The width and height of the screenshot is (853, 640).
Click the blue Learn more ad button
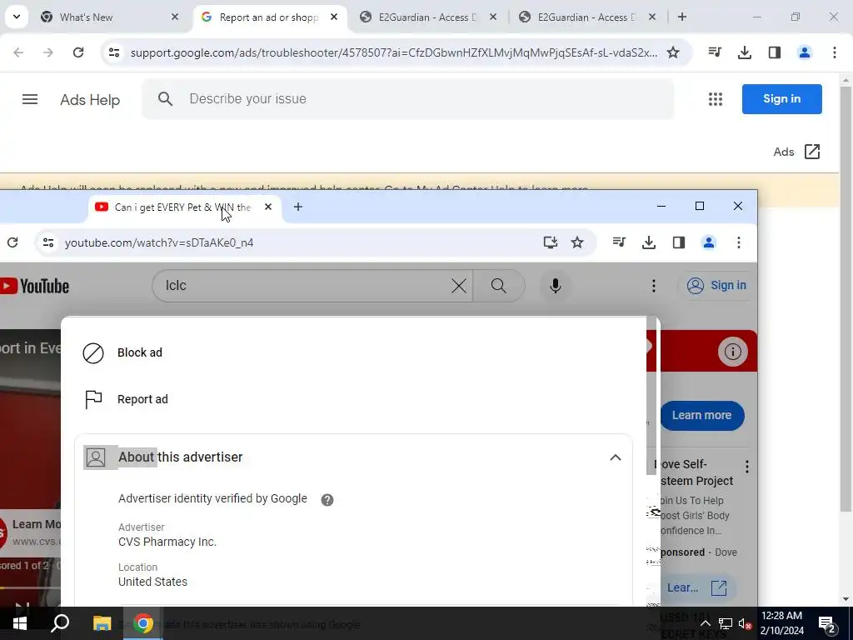(x=701, y=415)
